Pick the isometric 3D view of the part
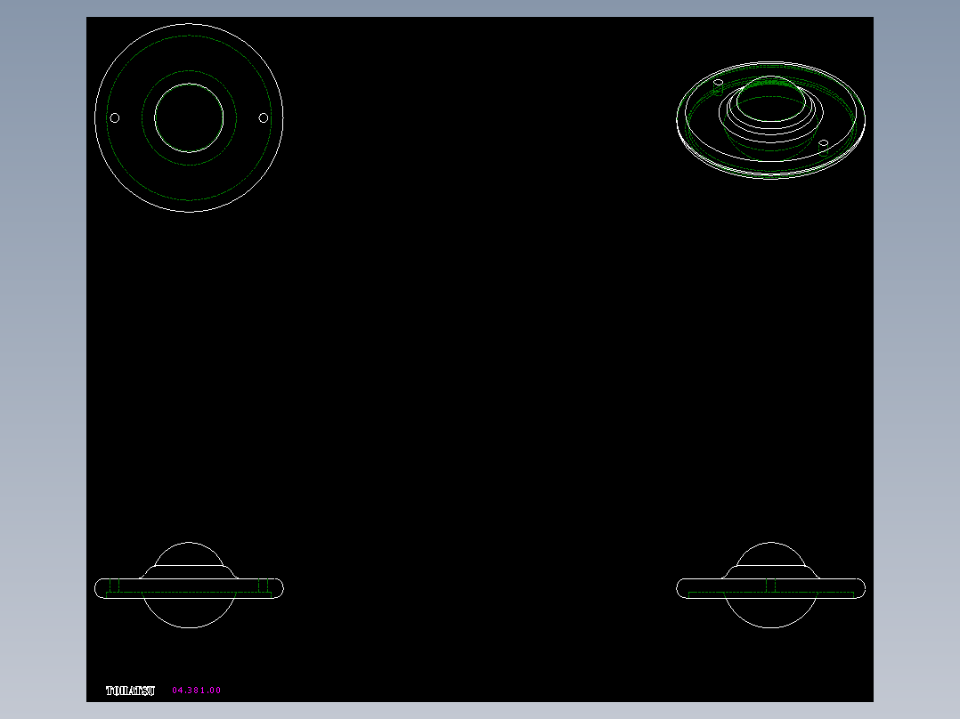 click(771, 120)
